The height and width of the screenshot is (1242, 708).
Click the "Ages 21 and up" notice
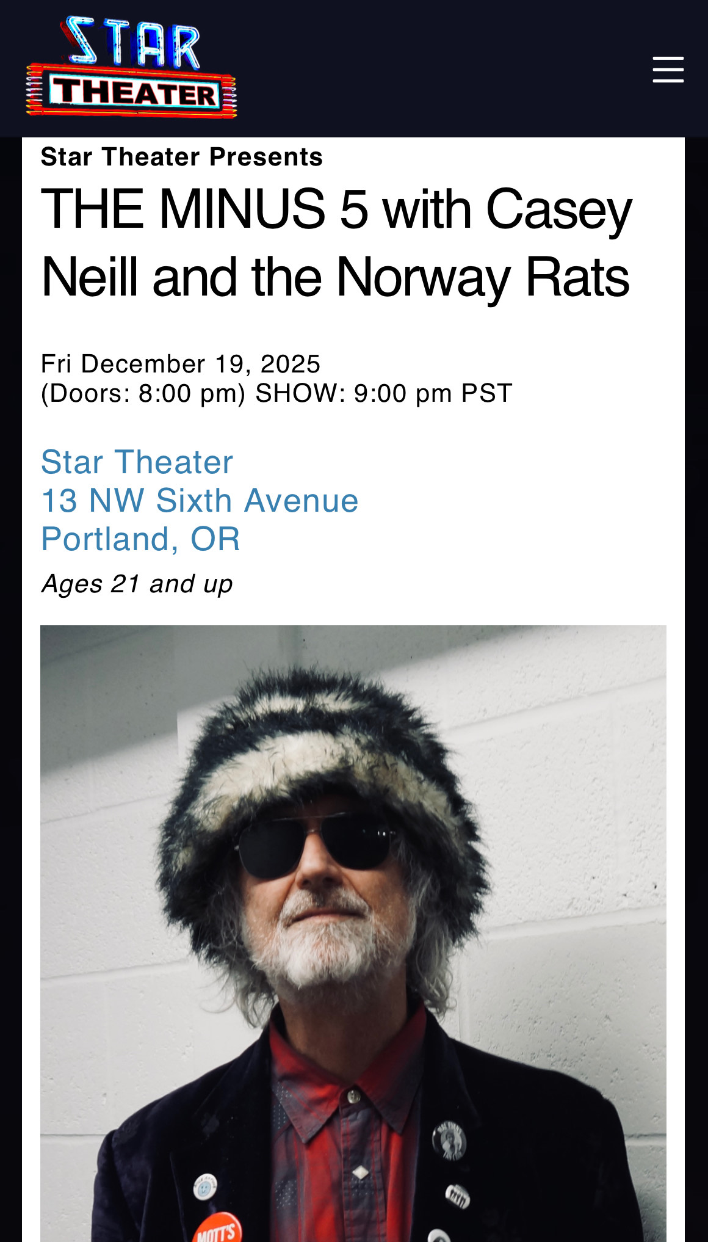point(137,584)
